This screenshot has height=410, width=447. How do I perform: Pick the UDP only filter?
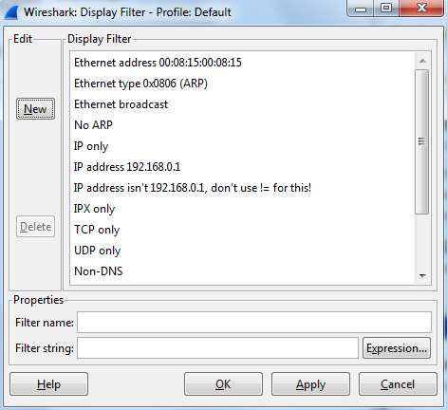(242, 251)
